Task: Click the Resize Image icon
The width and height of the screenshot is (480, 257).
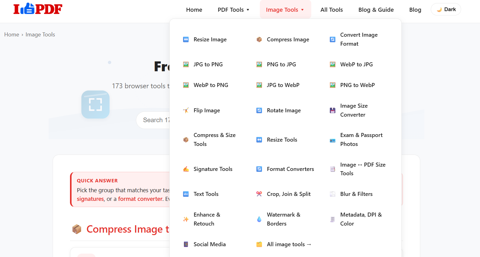Action: point(186,39)
